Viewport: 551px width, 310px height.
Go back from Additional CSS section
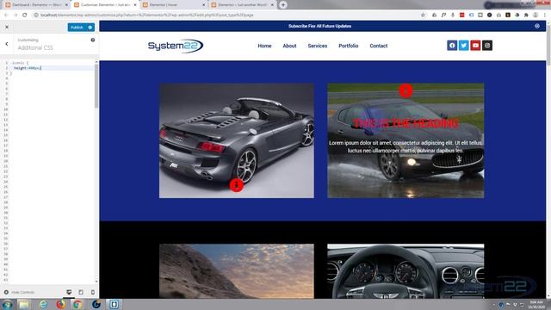point(7,44)
